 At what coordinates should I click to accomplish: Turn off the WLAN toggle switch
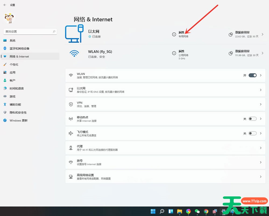point(252,75)
